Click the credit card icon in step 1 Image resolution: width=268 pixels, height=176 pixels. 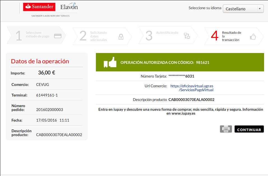(58, 36)
